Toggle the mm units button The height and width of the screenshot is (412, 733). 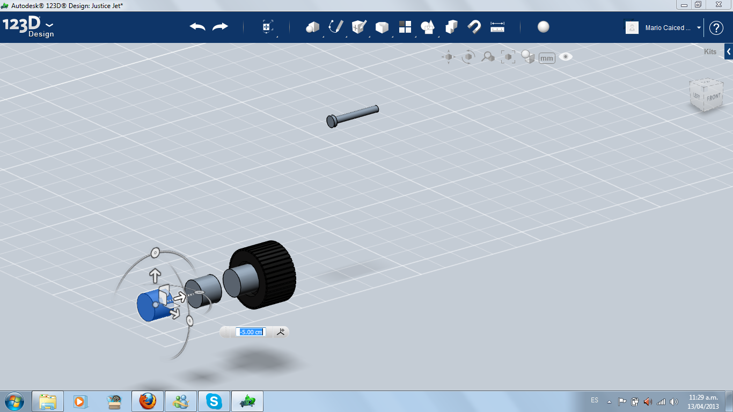(x=547, y=58)
